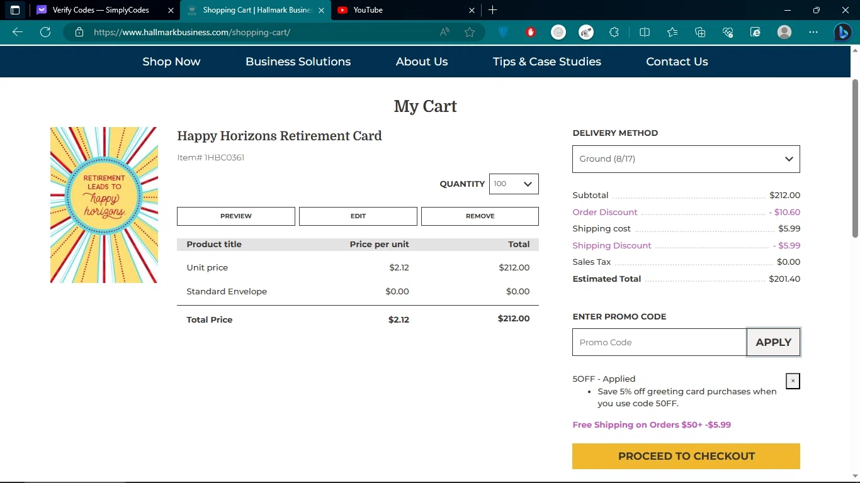Open the user profile icon
This screenshot has width=860, height=483.
[x=784, y=32]
